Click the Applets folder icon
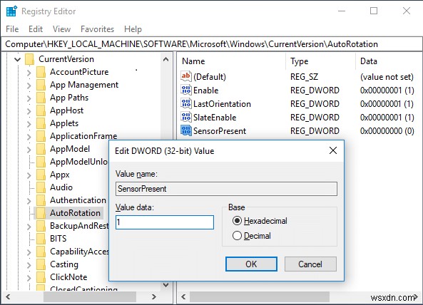The width and height of the screenshot is (423, 305). coord(41,123)
